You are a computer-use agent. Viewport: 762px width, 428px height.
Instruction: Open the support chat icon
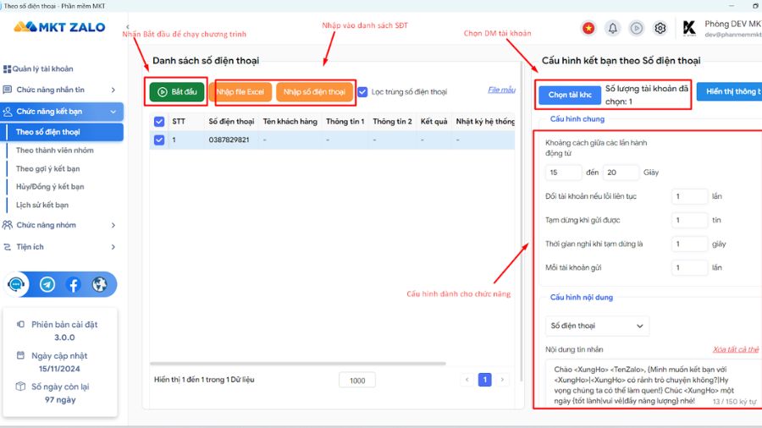[17, 284]
